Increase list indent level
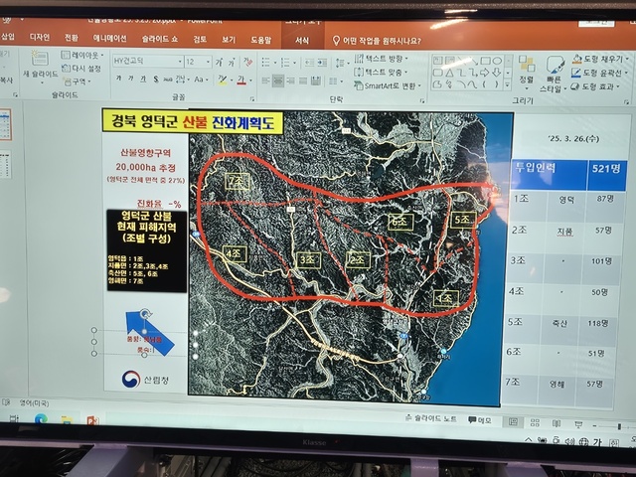Screen dimensions: 636x477 [x=322, y=62]
